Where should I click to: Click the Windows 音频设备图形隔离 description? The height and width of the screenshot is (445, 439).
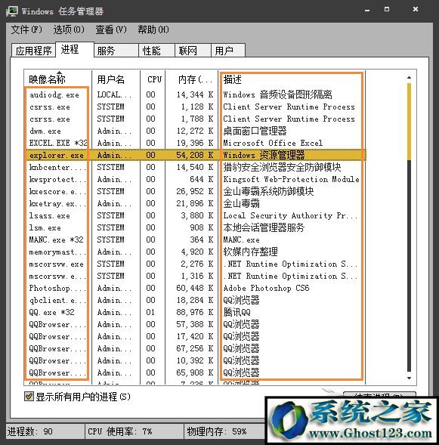click(277, 94)
